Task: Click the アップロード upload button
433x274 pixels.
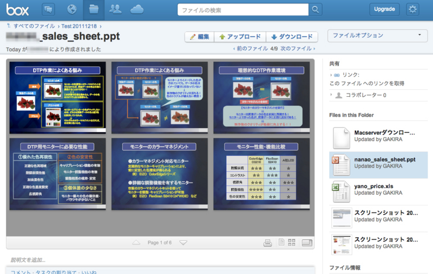Action: point(240,37)
